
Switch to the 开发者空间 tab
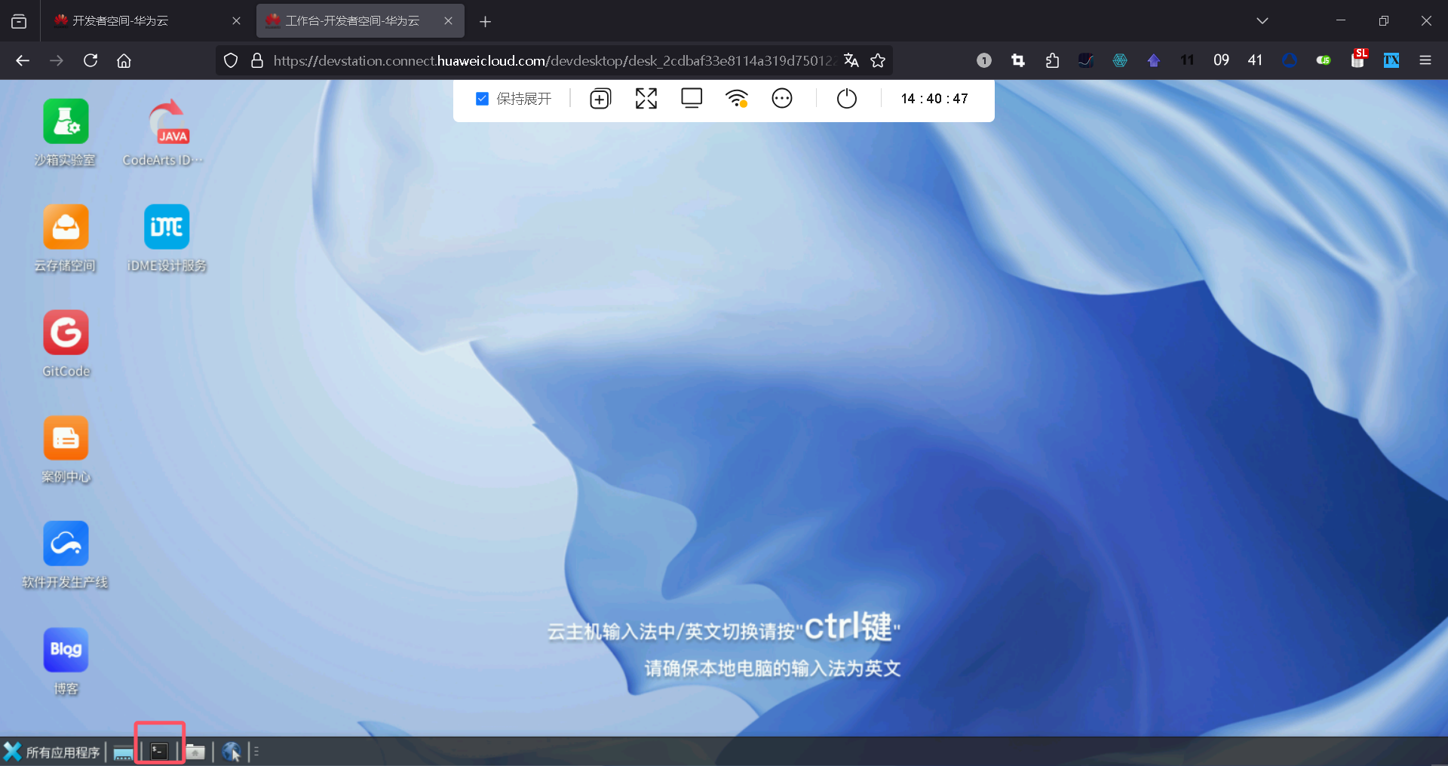click(121, 20)
